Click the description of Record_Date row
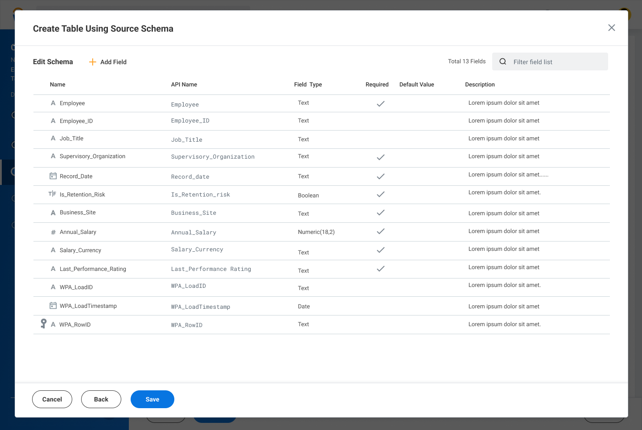This screenshot has width=642, height=430. 509,174
